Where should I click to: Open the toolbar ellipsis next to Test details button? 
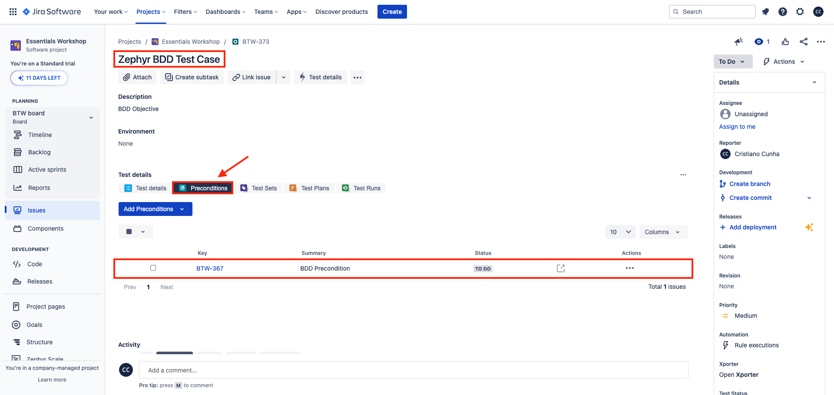click(x=357, y=77)
